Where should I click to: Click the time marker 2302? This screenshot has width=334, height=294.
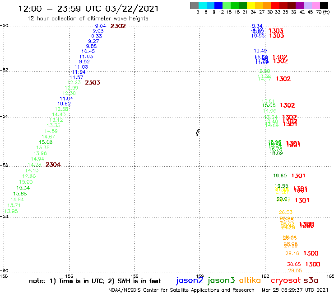pyautogui.click(x=118, y=26)
